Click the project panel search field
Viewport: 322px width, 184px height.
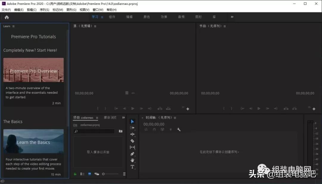94,131
